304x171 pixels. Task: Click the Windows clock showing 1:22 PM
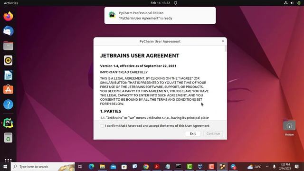pyautogui.click(x=285, y=167)
